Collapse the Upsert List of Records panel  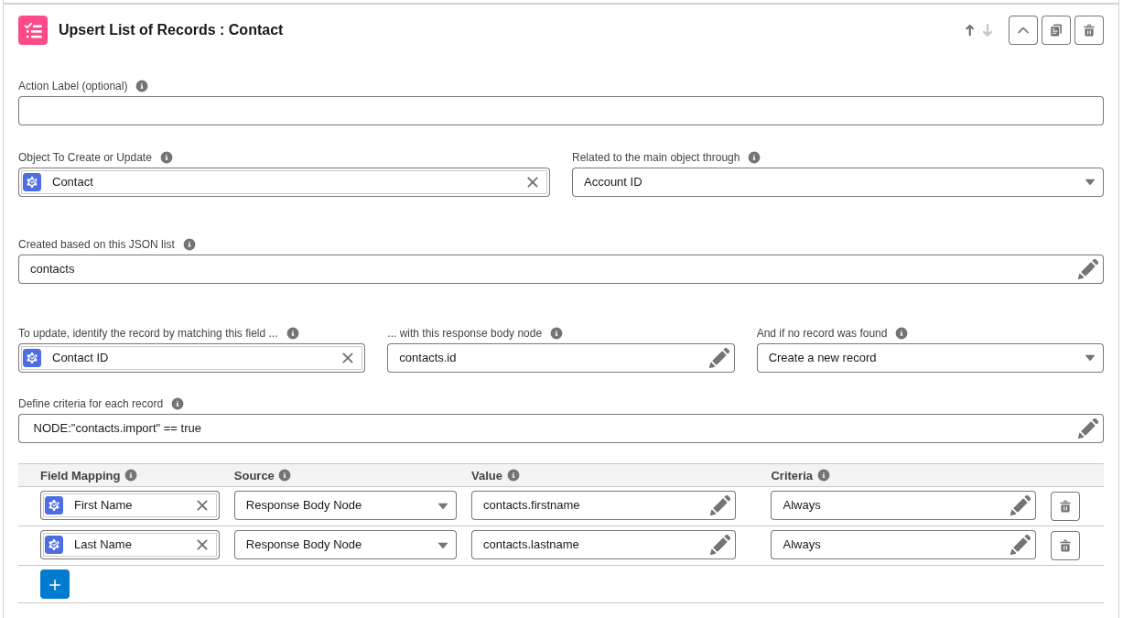pos(1022,30)
